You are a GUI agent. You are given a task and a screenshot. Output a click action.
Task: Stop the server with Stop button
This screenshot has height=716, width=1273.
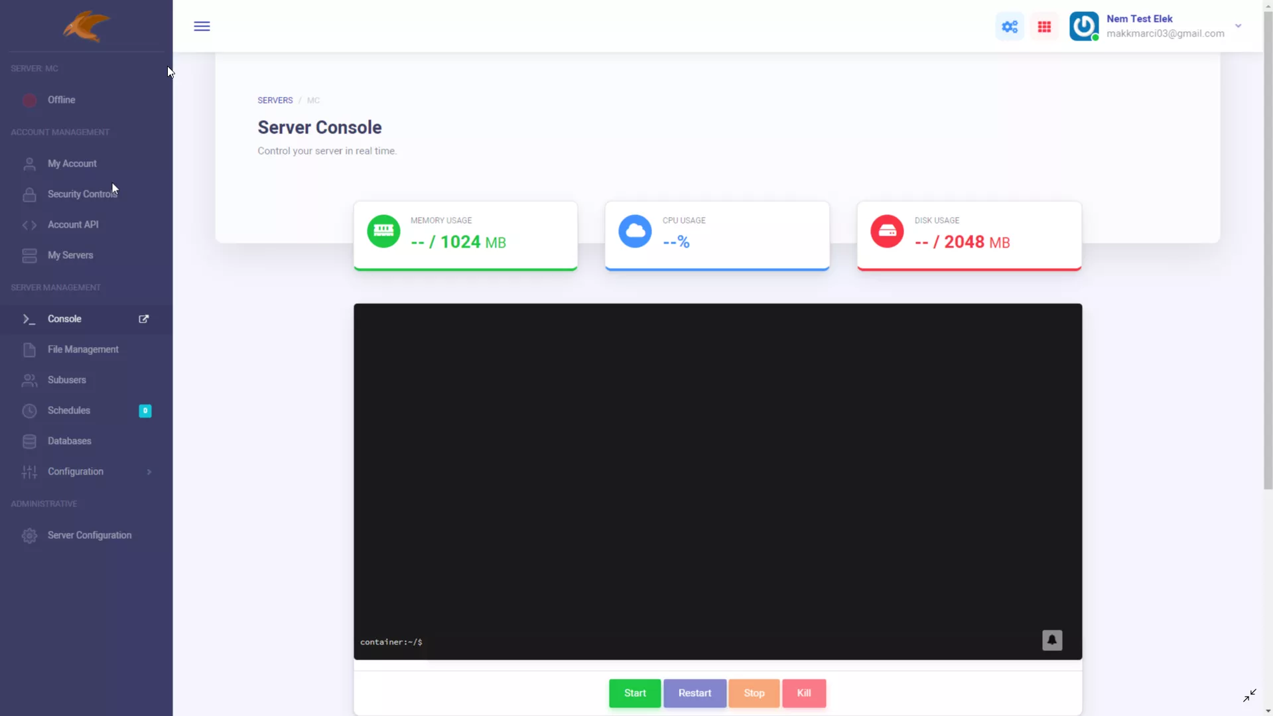(x=754, y=693)
